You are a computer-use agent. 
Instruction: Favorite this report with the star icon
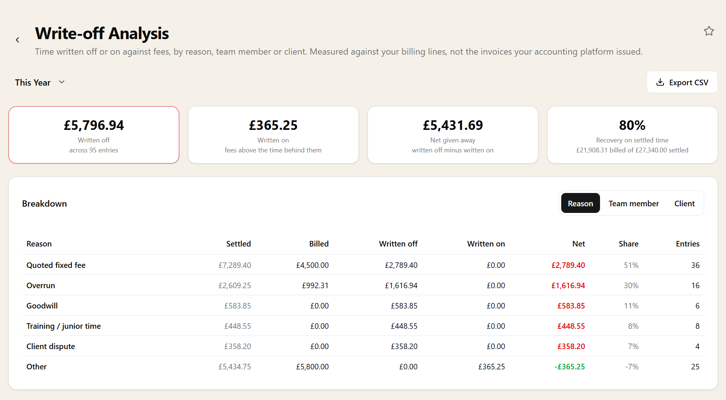click(709, 31)
